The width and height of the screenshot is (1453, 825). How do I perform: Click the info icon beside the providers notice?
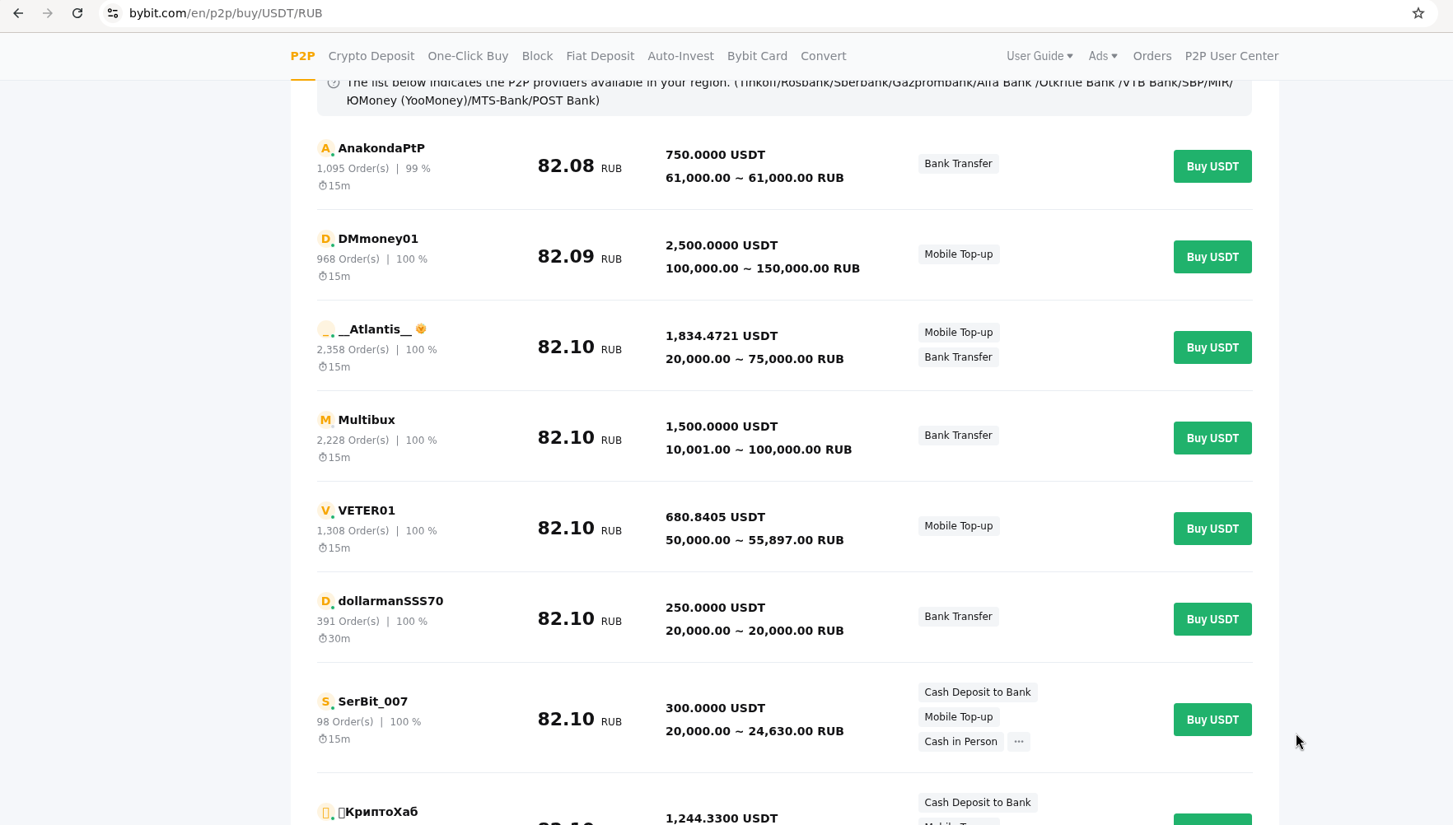(334, 82)
